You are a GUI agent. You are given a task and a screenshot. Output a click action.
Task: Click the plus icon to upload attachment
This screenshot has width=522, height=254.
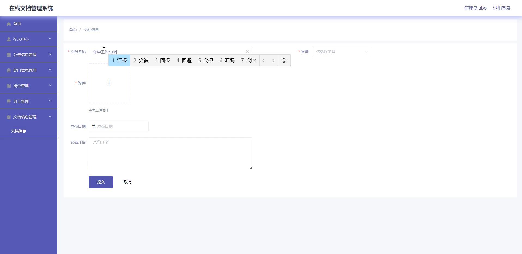tap(109, 83)
